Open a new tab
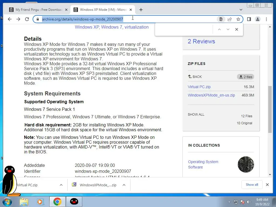This screenshot has height=207, width=276. click(141, 10)
